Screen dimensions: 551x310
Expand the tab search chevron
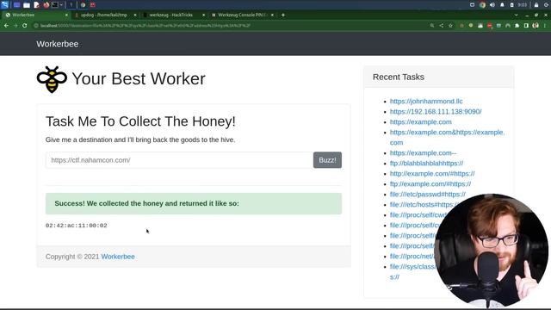pyautogui.click(x=517, y=15)
